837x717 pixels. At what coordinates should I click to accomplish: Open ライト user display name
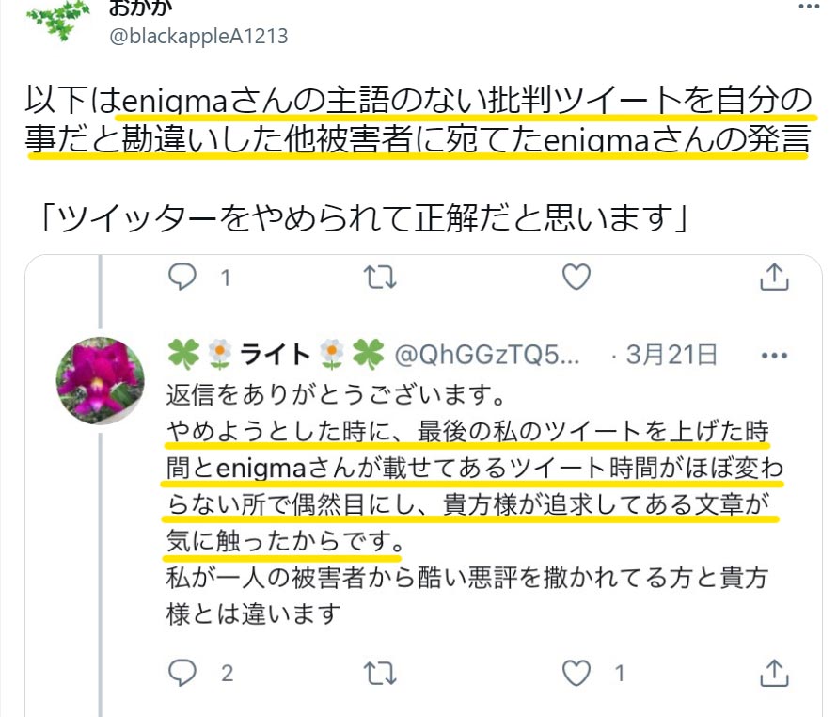click(275, 355)
